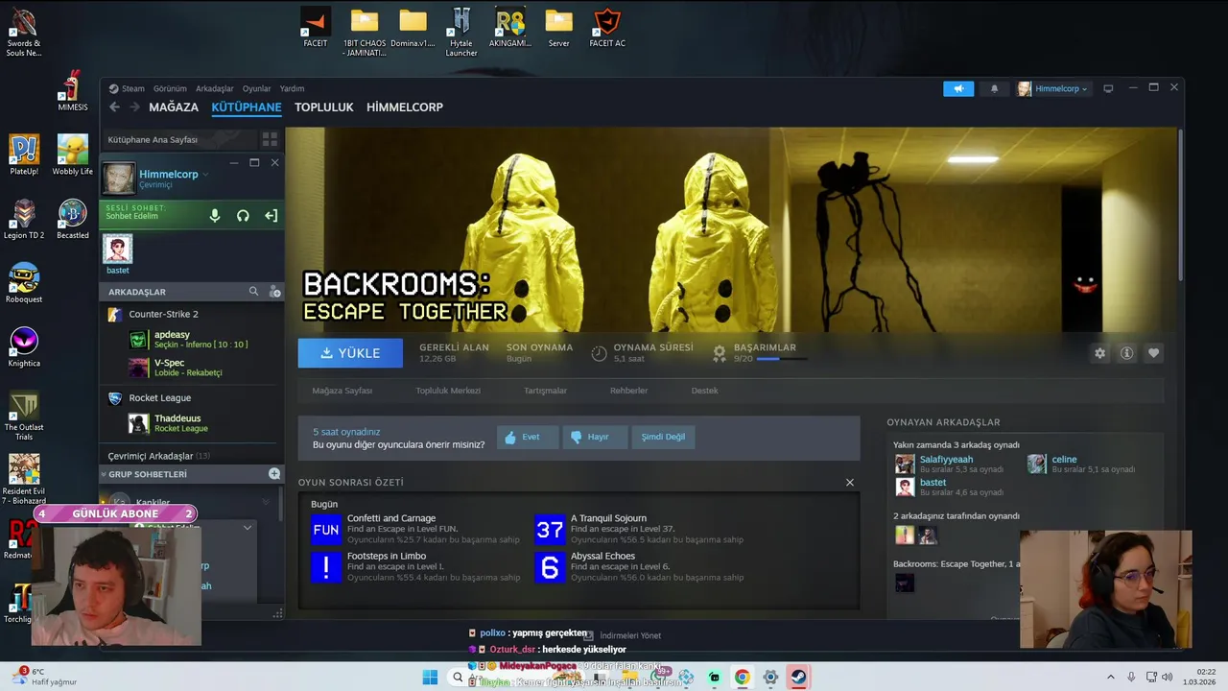1228x691 pixels.
Task: Open HİMMELCORP profile tab
Action: pos(405,107)
